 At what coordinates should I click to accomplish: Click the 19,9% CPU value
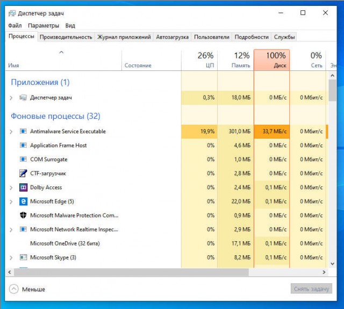tap(207, 131)
